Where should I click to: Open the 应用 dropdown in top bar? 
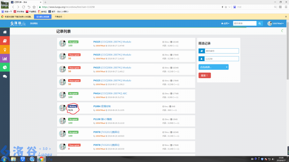[x=225, y=23]
